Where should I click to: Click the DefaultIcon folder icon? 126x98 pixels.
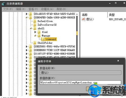point(35,21)
